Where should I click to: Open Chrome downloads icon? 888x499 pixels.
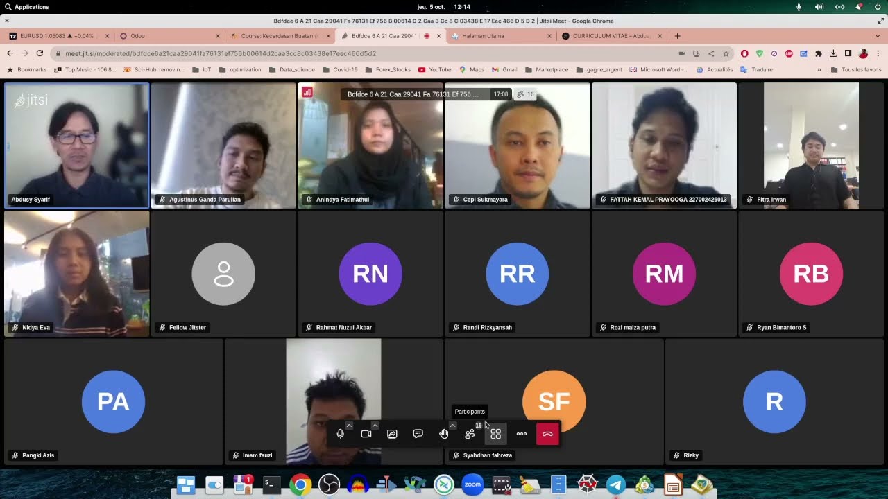pos(833,53)
